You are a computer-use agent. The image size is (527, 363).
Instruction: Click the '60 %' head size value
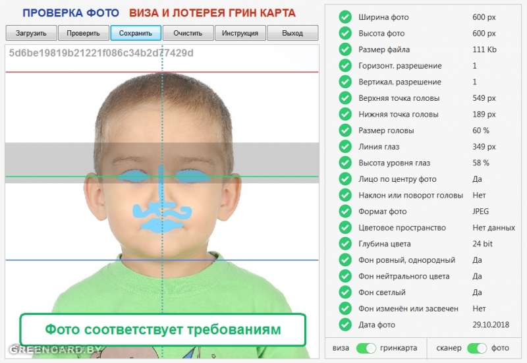point(481,130)
